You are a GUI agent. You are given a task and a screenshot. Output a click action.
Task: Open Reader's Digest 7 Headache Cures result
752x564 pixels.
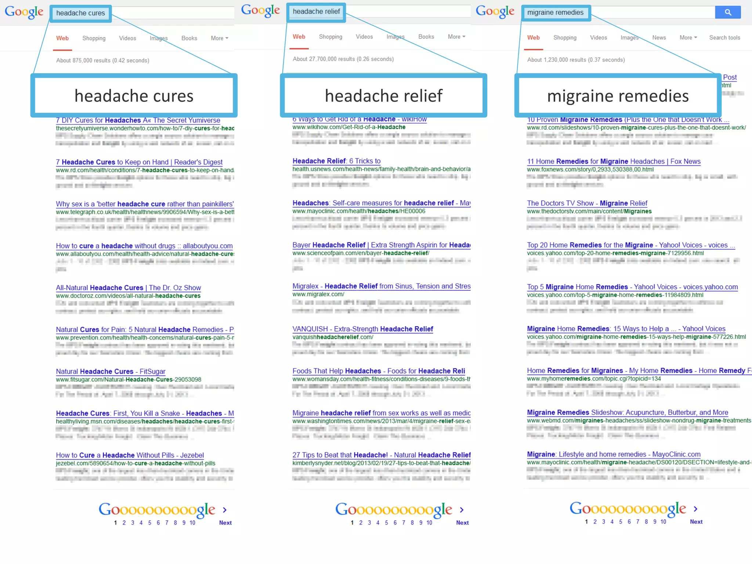[139, 162]
